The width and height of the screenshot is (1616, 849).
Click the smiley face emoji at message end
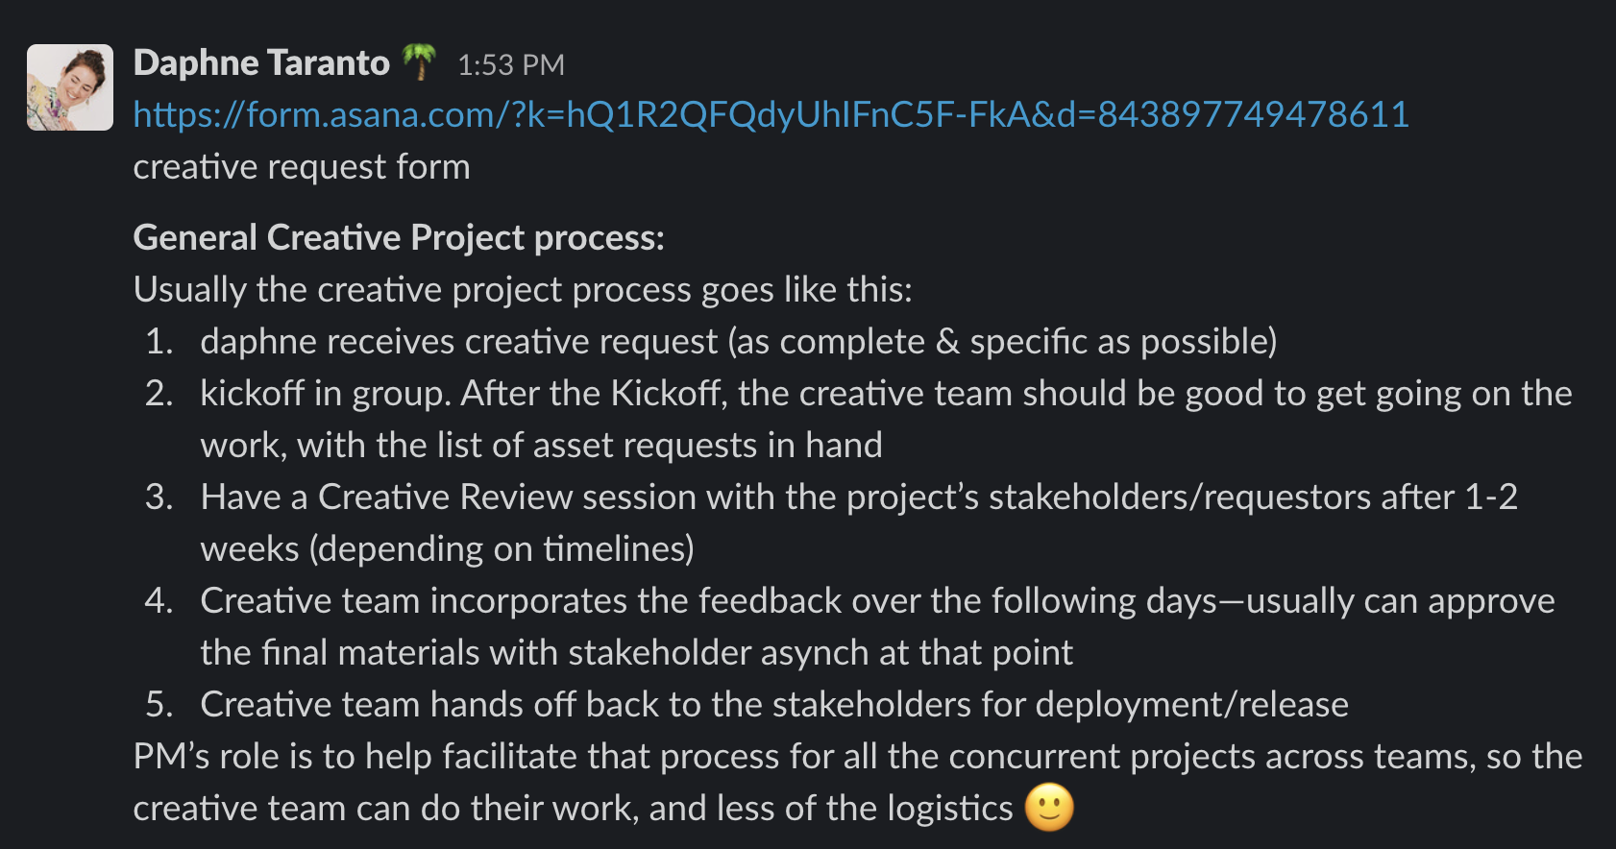coord(1048,808)
